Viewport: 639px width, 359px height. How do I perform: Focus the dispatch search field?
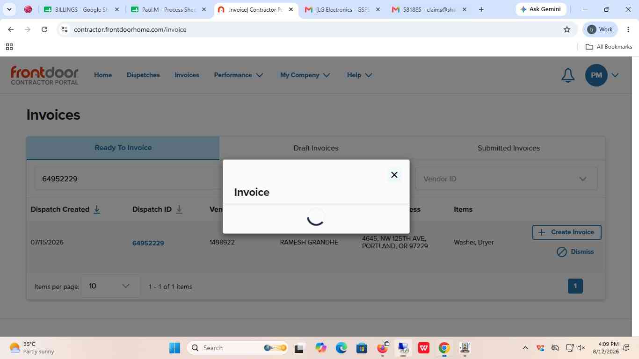pos(129,179)
